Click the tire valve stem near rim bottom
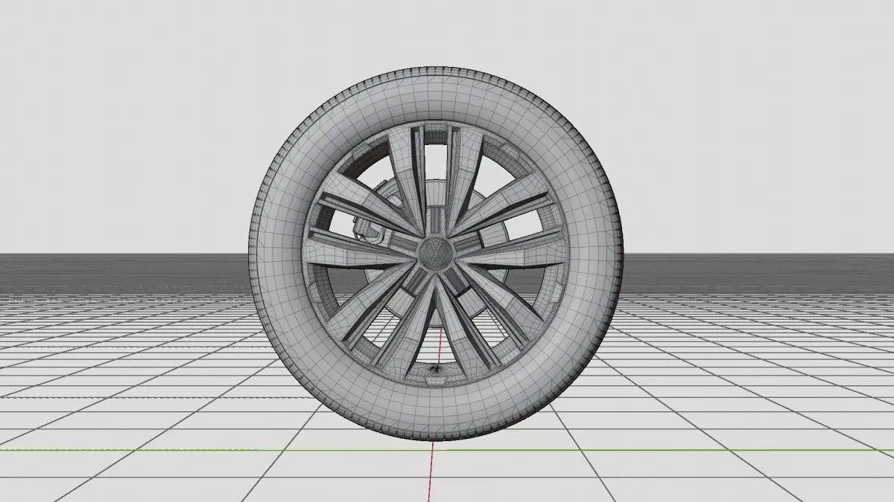Viewport: 894px width, 502px height. pos(435,368)
